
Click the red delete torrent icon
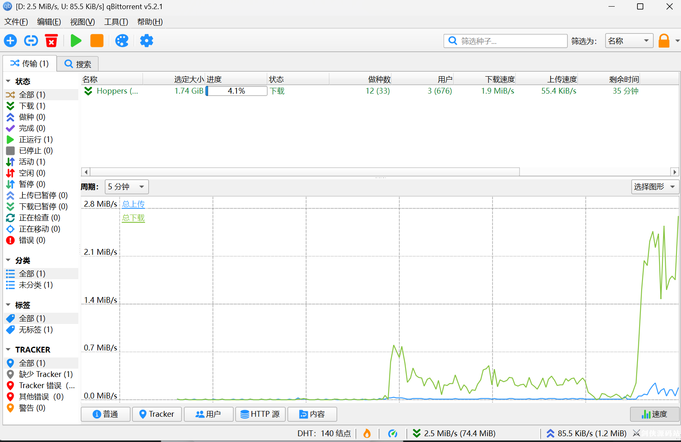tap(51, 41)
